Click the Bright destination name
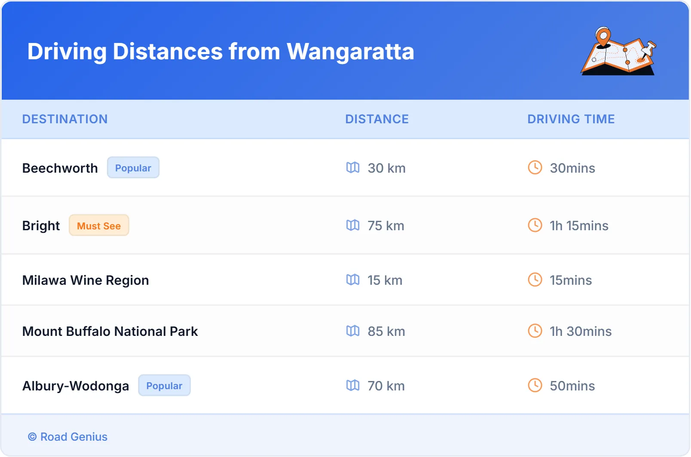The image size is (691, 457). (x=41, y=225)
